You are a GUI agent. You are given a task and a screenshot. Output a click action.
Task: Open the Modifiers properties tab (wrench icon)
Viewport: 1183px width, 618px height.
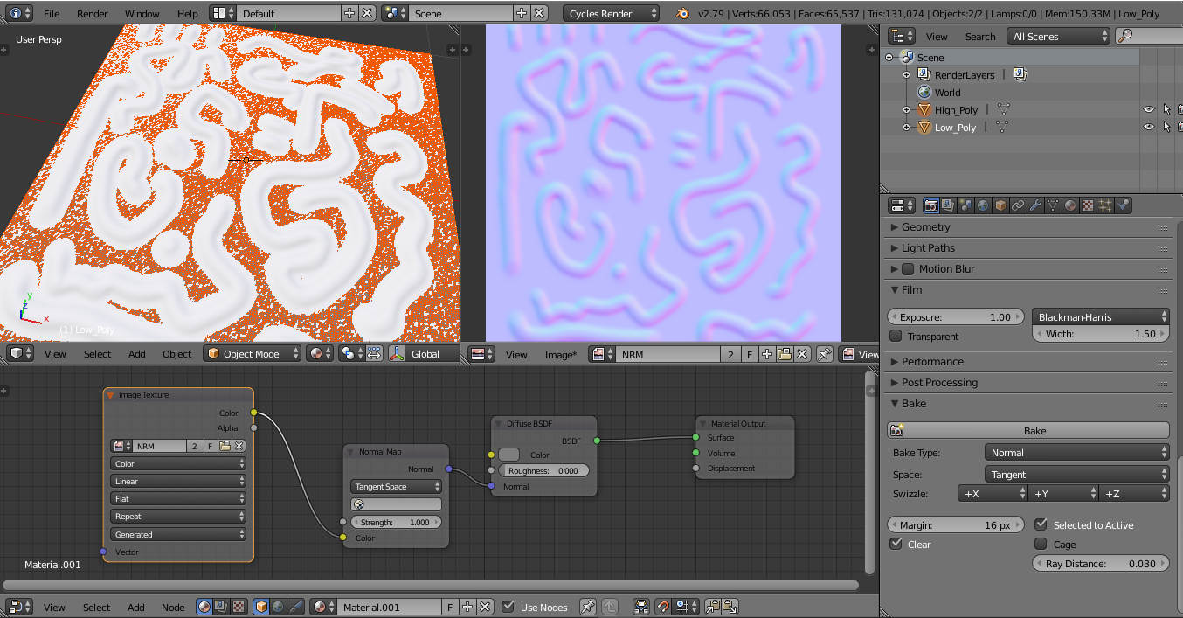coord(1034,205)
